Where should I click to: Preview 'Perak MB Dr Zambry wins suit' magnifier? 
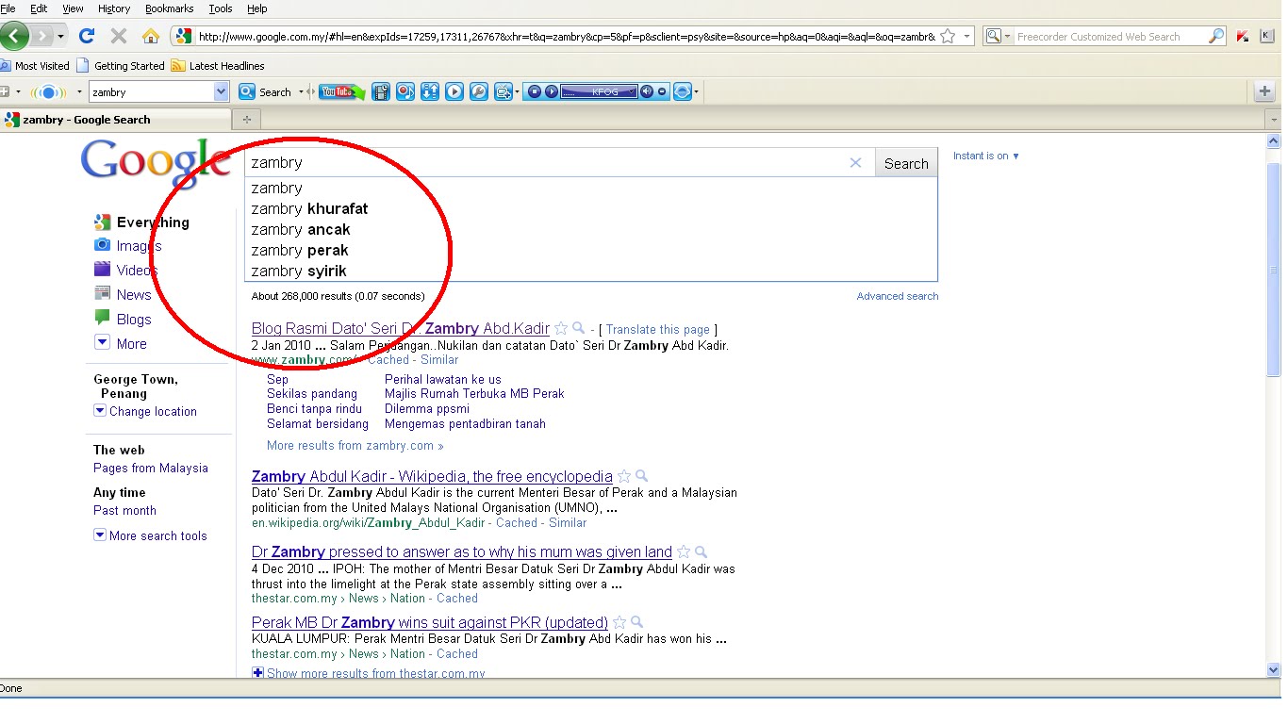(x=637, y=622)
